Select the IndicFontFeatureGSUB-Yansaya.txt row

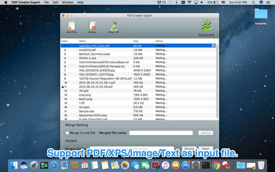tap(138, 66)
